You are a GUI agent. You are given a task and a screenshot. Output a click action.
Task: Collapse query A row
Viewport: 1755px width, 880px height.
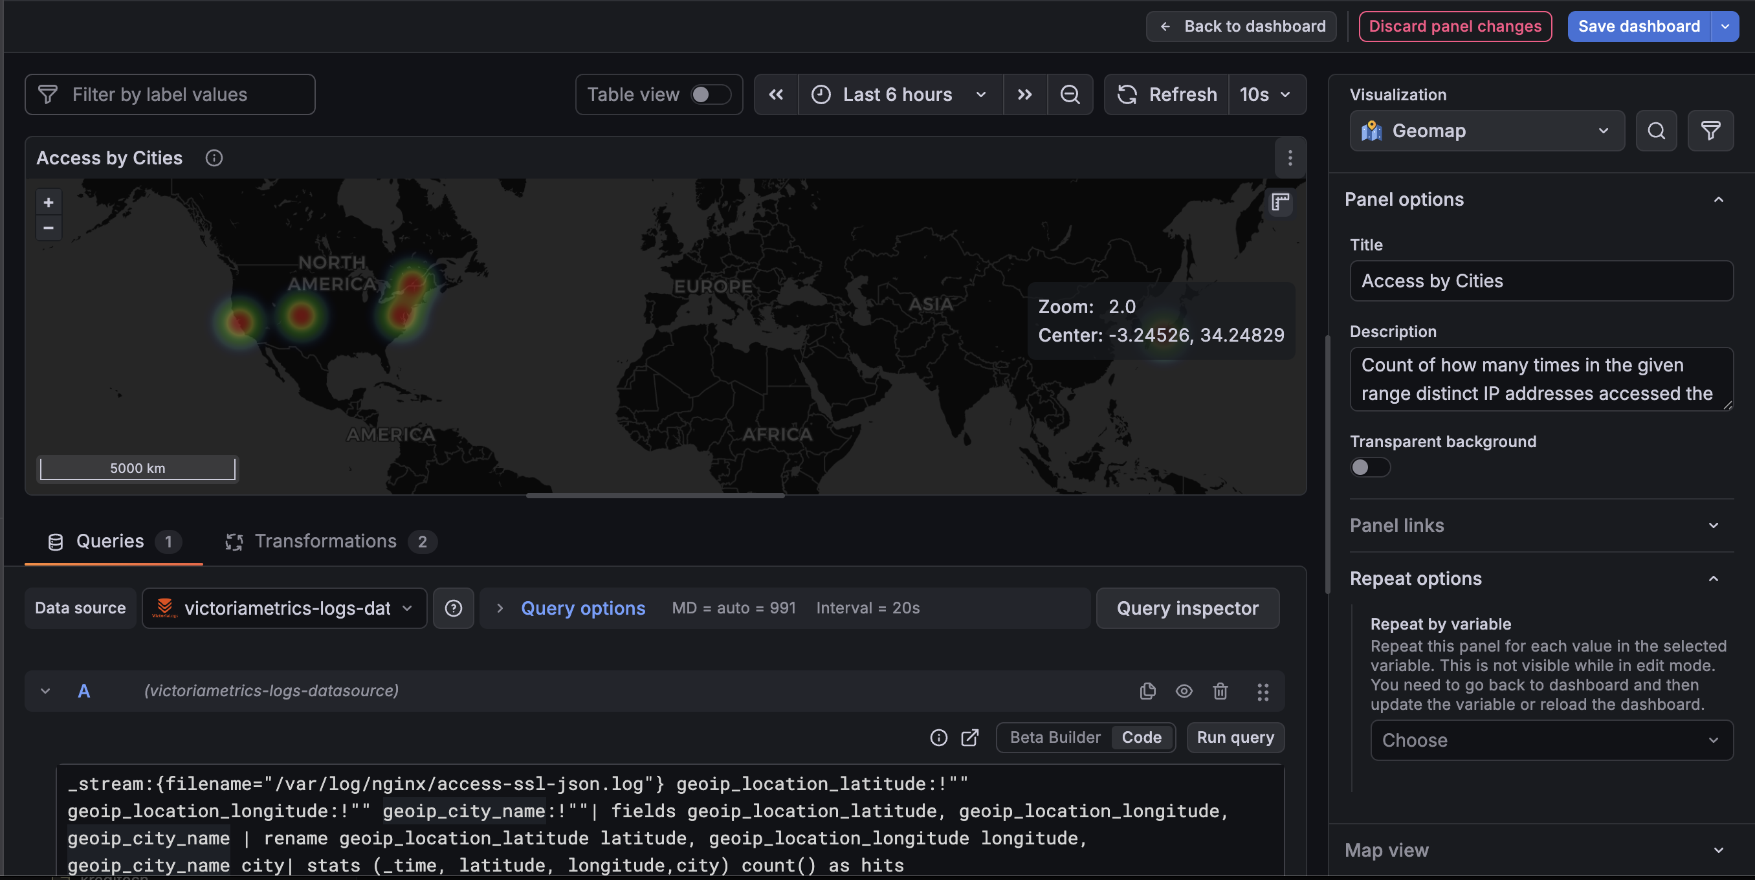pyautogui.click(x=46, y=691)
